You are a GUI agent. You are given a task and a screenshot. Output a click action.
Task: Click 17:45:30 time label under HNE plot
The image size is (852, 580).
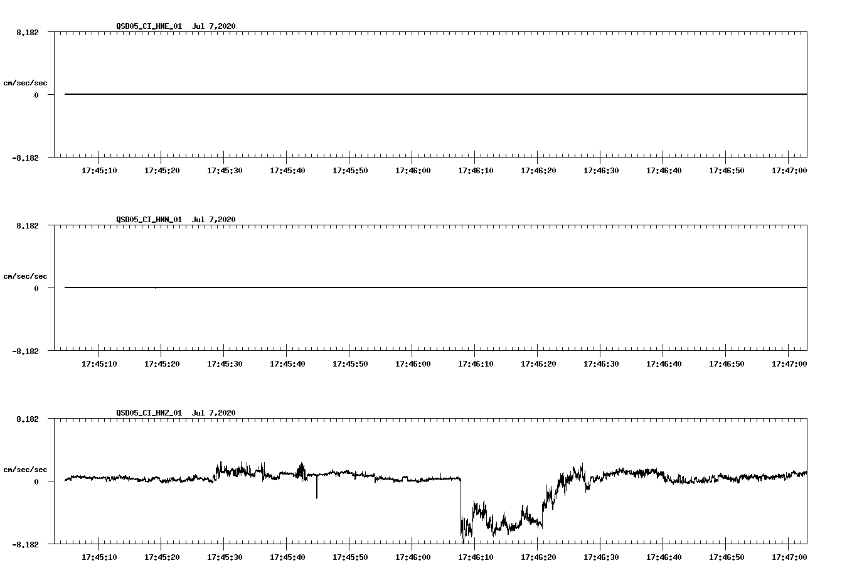[225, 171]
